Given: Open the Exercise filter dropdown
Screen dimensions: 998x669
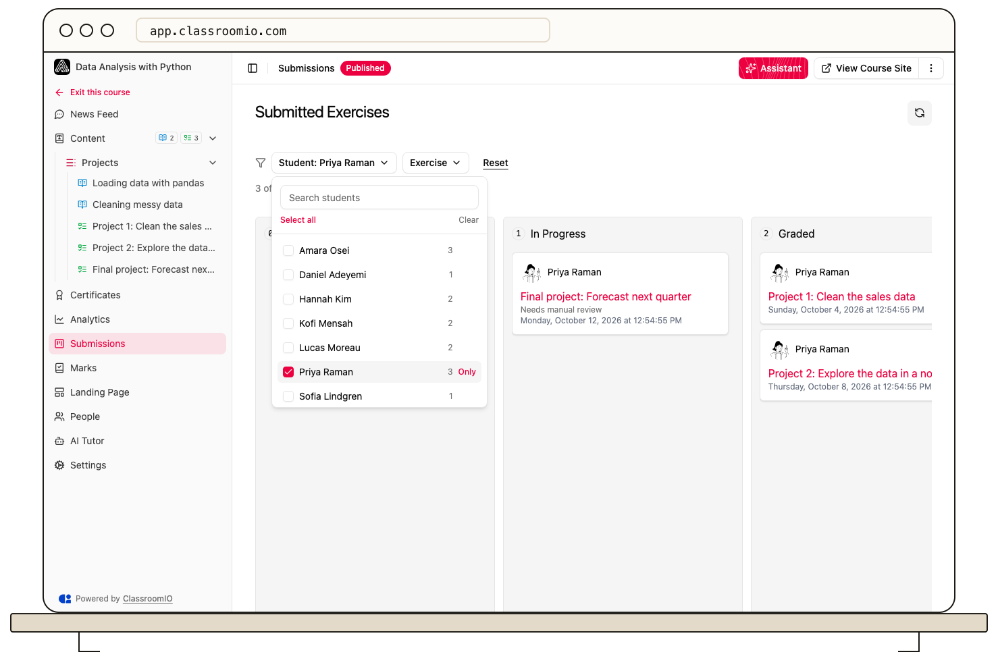Looking at the screenshot, I should tap(436, 163).
